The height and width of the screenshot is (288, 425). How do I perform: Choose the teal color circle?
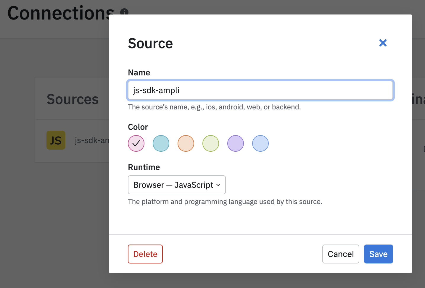(161, 143)
